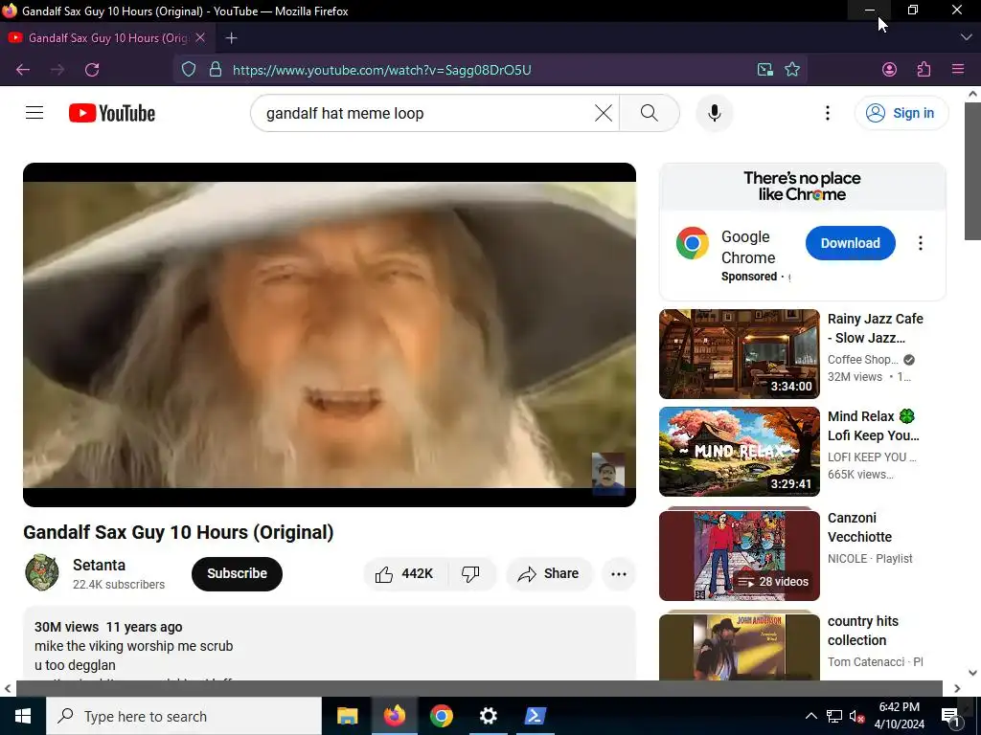
Task: Click the Firefox icon in taskbar
Action: (394, 716)
